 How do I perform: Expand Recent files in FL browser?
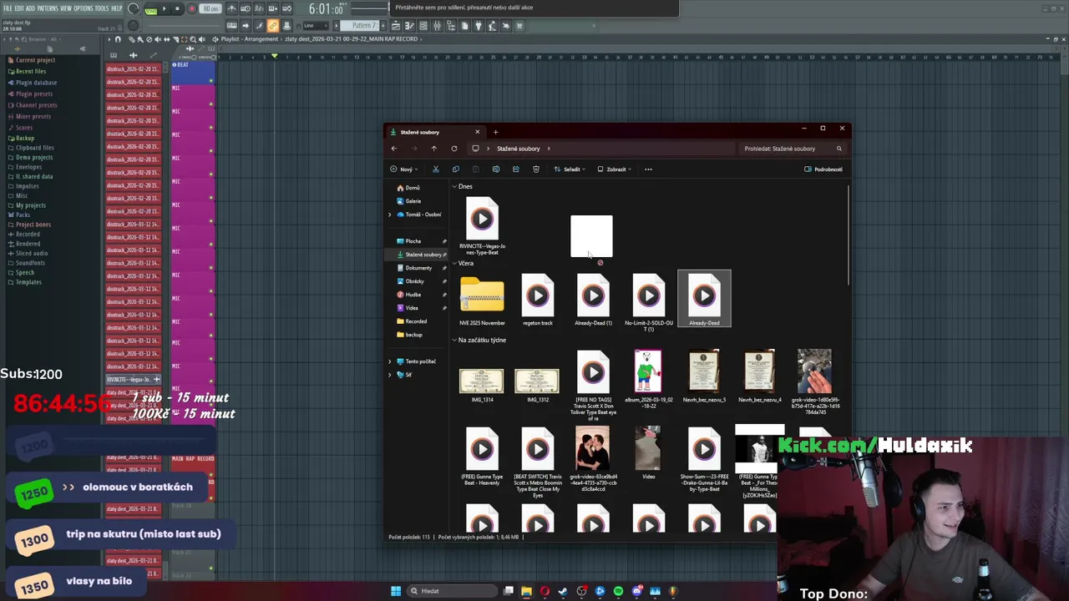pos(31,71)
